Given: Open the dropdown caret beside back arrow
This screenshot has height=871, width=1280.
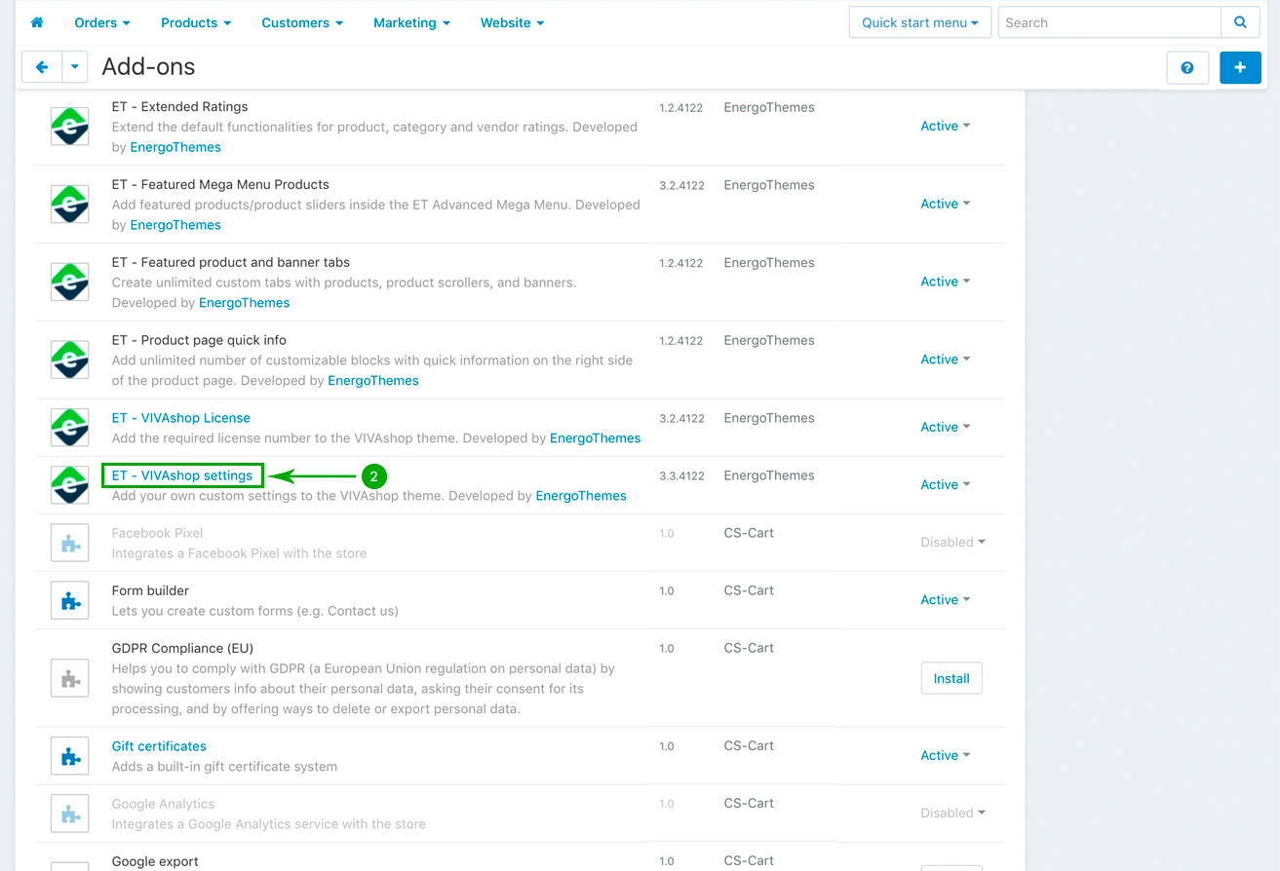Looking at the screenshot, I should [75, 67].
